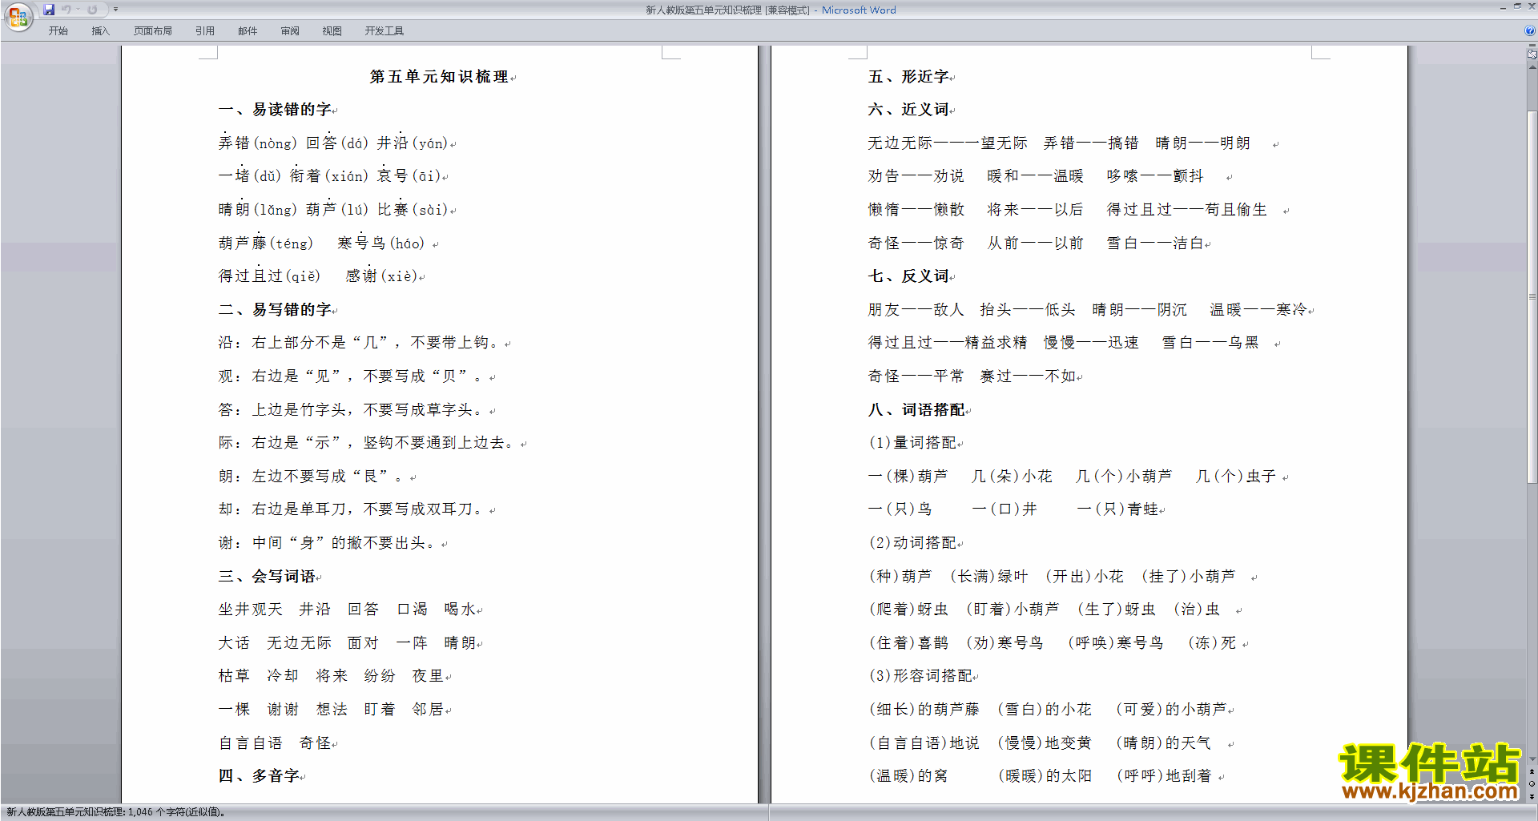The width and height of the screenshot is (1538, 821).
Task: Click antonym pair 得过且过——精益求精
Action: pos(948,343)
